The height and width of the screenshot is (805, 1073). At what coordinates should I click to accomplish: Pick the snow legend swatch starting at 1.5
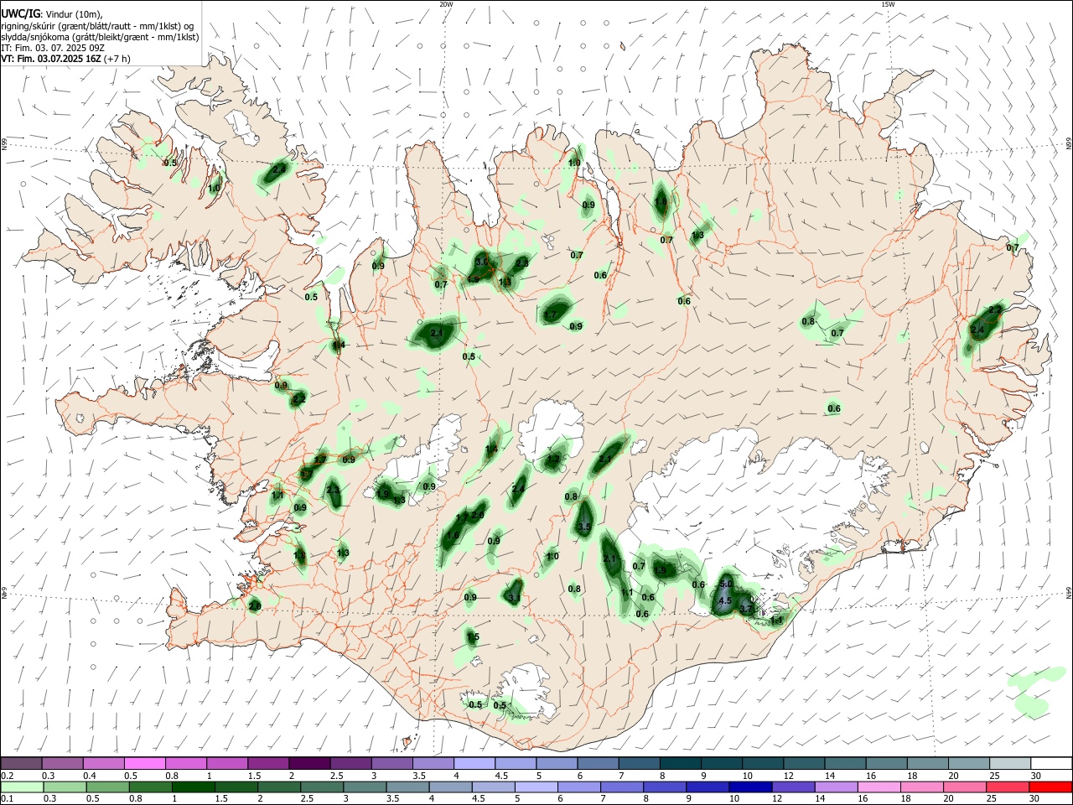click(x=268, y=763)
